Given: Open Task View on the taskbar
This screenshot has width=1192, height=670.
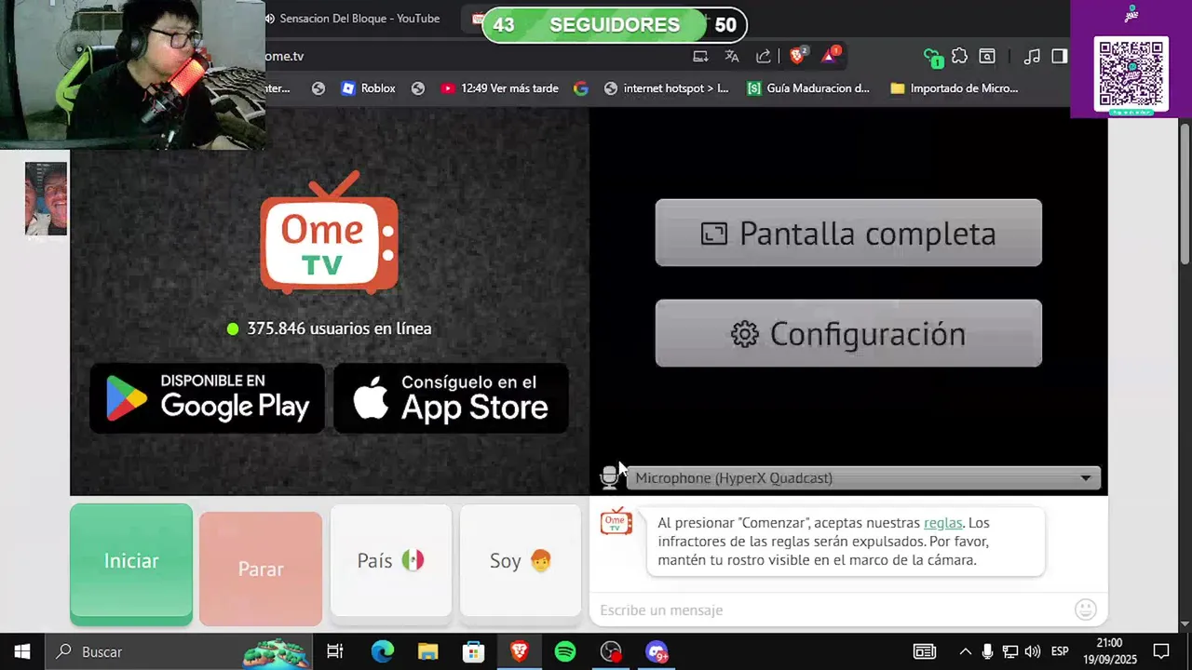Looking at the screenshot, I should click(x=335, y=651).
